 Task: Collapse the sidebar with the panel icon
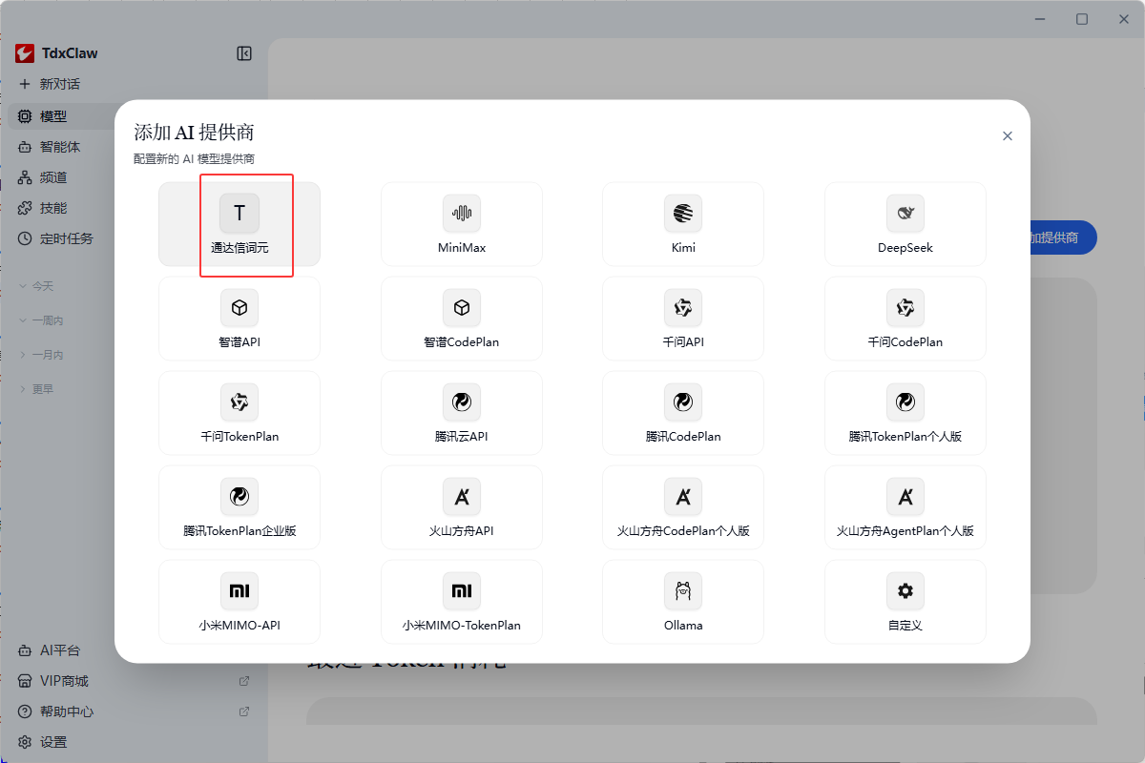[244, 53]
